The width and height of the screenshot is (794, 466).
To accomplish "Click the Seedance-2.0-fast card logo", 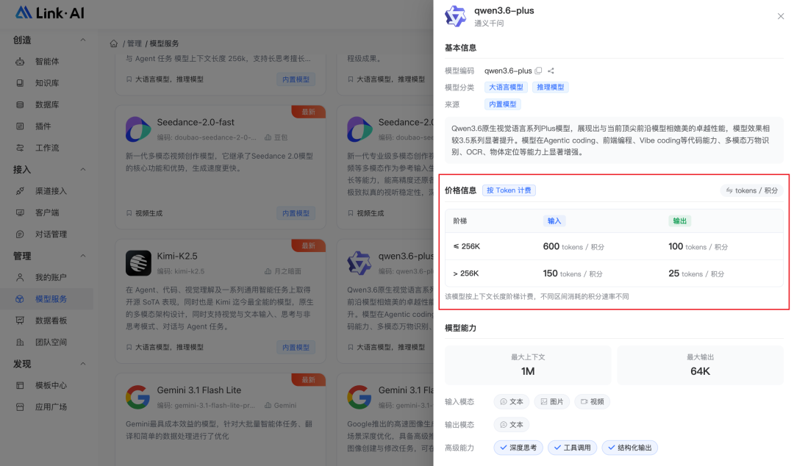I will (x=138, y=129).
